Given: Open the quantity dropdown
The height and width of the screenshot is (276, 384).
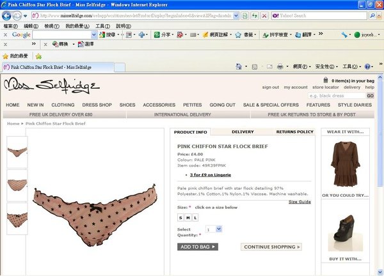Looking at the screenshot, I should (219, 229).
